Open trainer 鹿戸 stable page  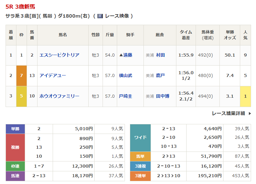coord(161,75)
